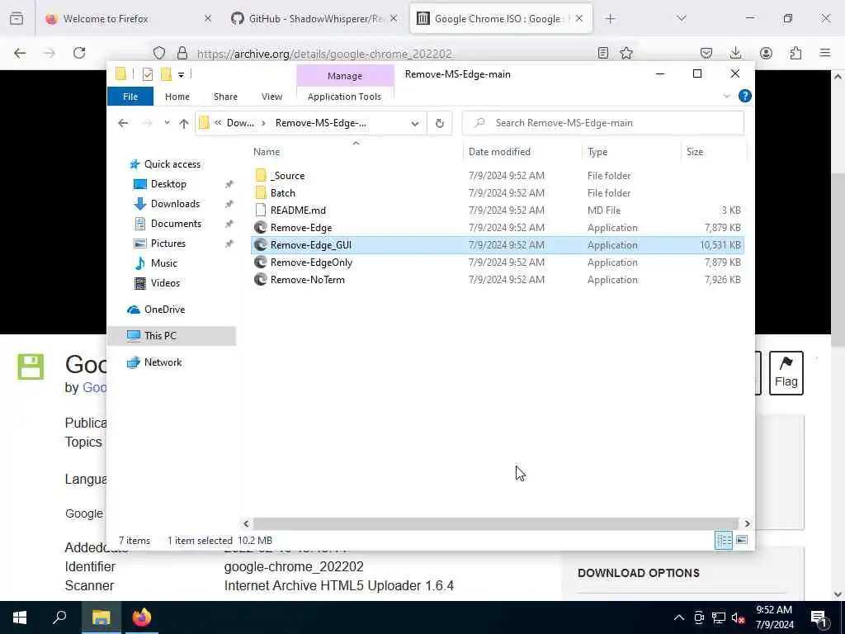Open Explorer help question mark icon

click(x=745, y=96)
